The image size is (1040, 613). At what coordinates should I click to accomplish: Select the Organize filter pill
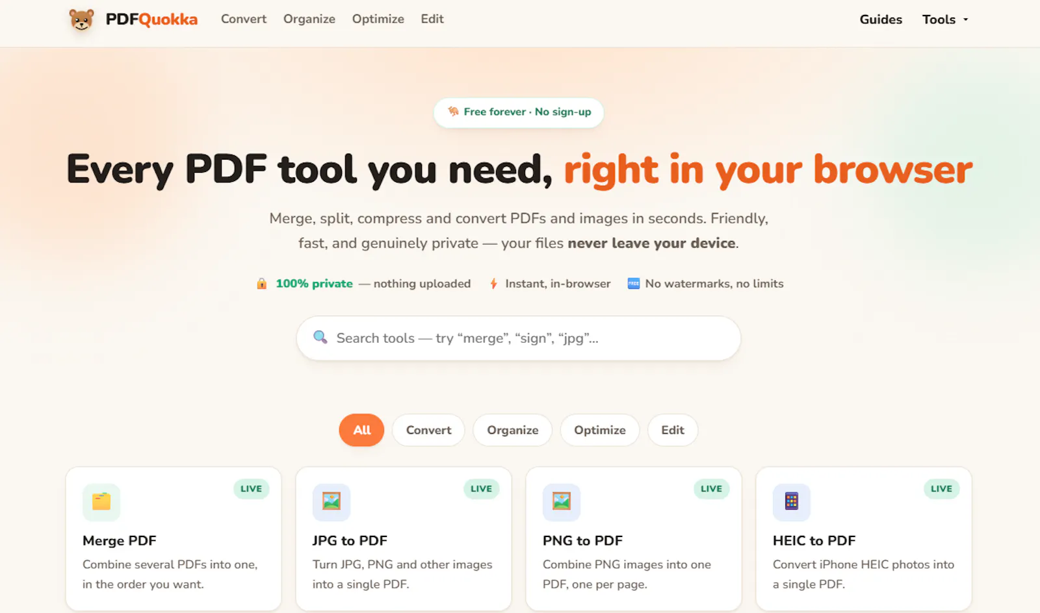513,430
